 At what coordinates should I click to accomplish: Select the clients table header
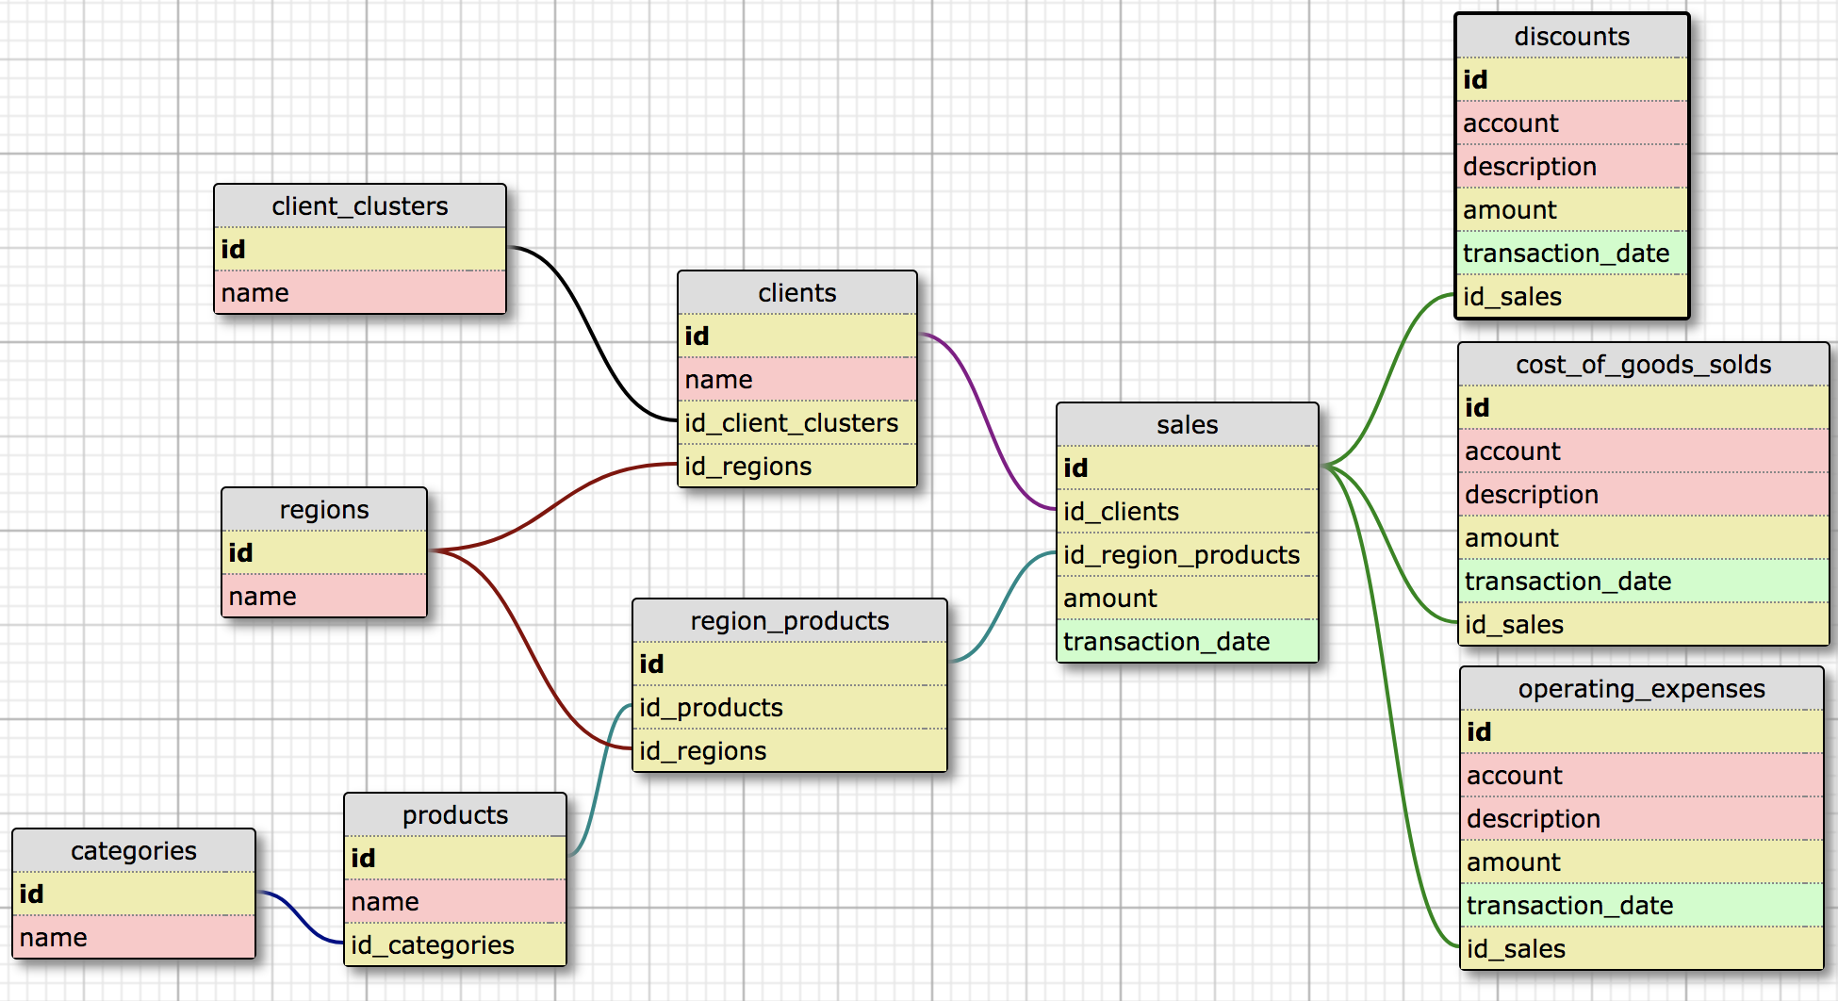[x=796, y=292]
